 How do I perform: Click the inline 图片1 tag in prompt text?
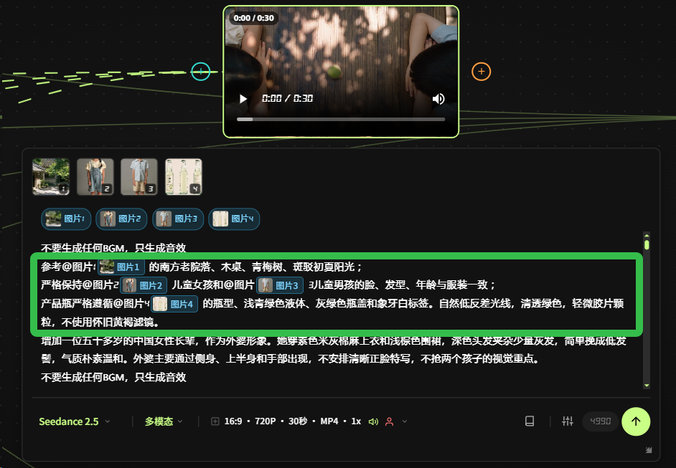point(121,267)
